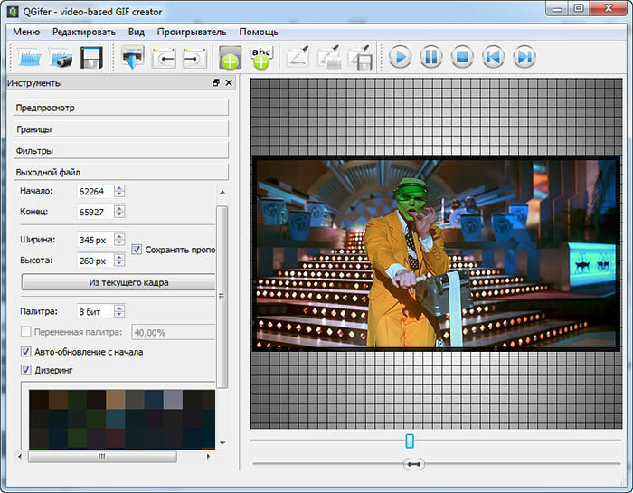Close the Инструменты panel

click(x=229, y=83)
